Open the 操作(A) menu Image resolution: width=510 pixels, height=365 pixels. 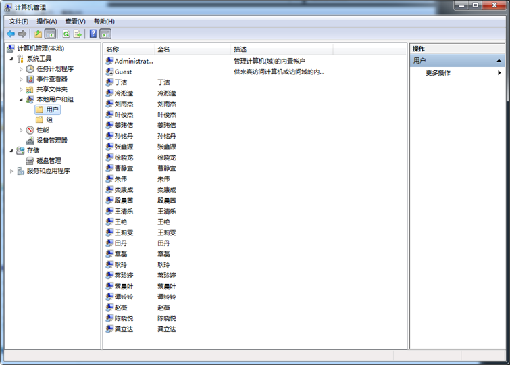pos(47,22)
